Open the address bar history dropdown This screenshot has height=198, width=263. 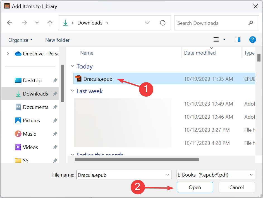click(147, 23)
